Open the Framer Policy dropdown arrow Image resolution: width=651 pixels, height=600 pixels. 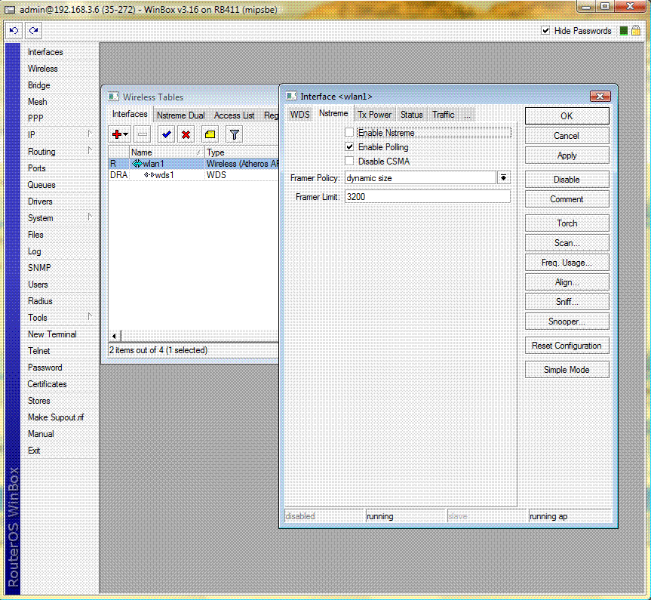(503, 178)
